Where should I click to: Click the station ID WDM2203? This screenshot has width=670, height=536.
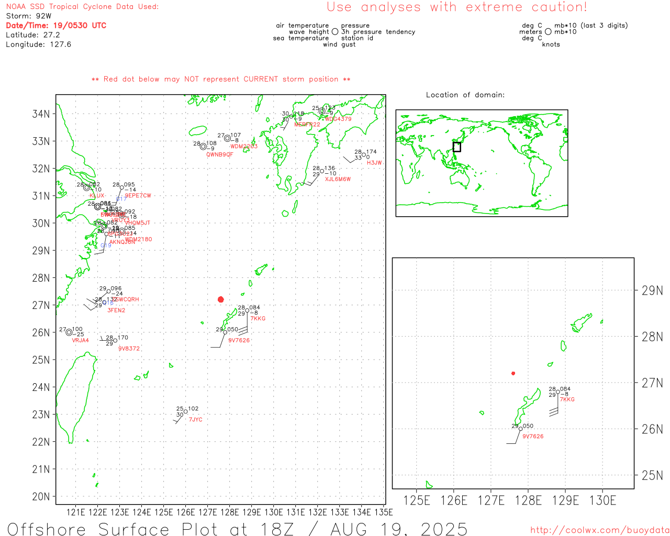pos(244,147)
